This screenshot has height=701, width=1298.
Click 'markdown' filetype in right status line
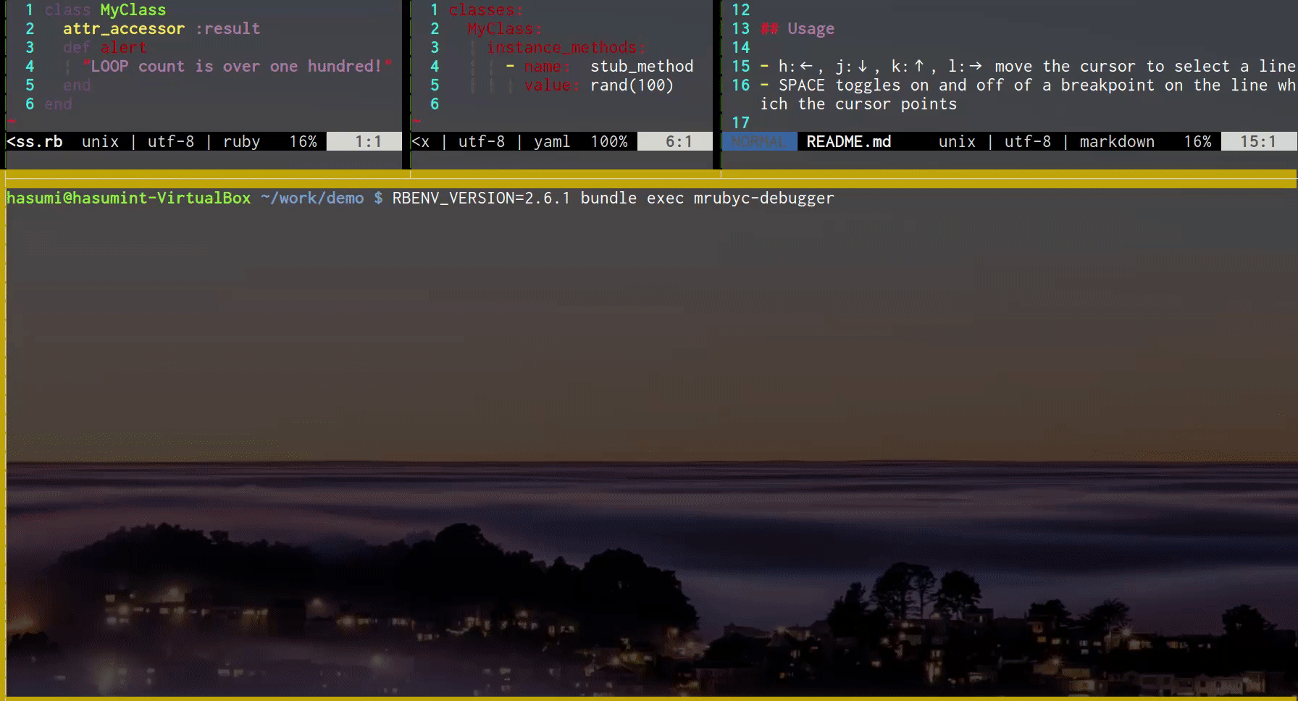(x=1117, y=142)
